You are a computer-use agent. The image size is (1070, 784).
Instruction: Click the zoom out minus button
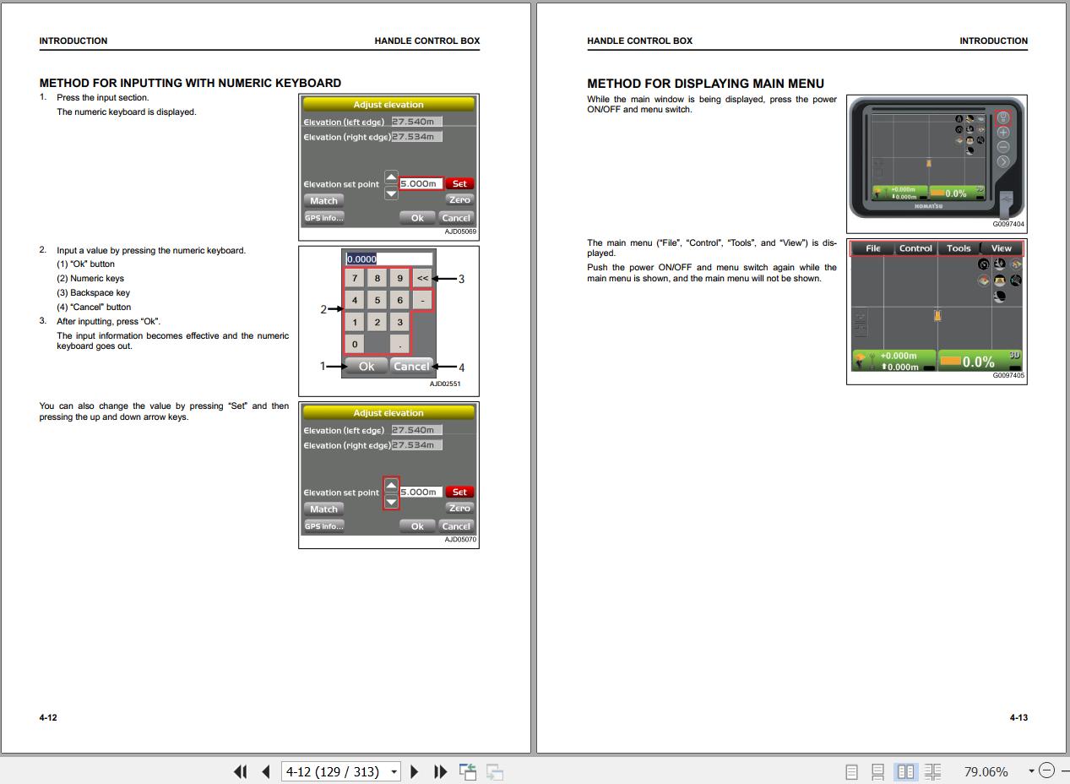tap(1047, 770)
